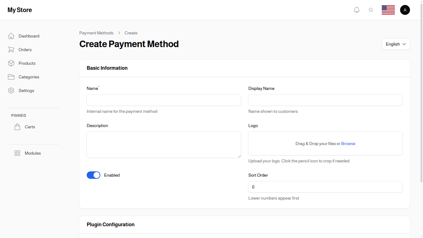Open Categories via the folder icon
This screenshot has width=423, height=238.
pos(11,77)
